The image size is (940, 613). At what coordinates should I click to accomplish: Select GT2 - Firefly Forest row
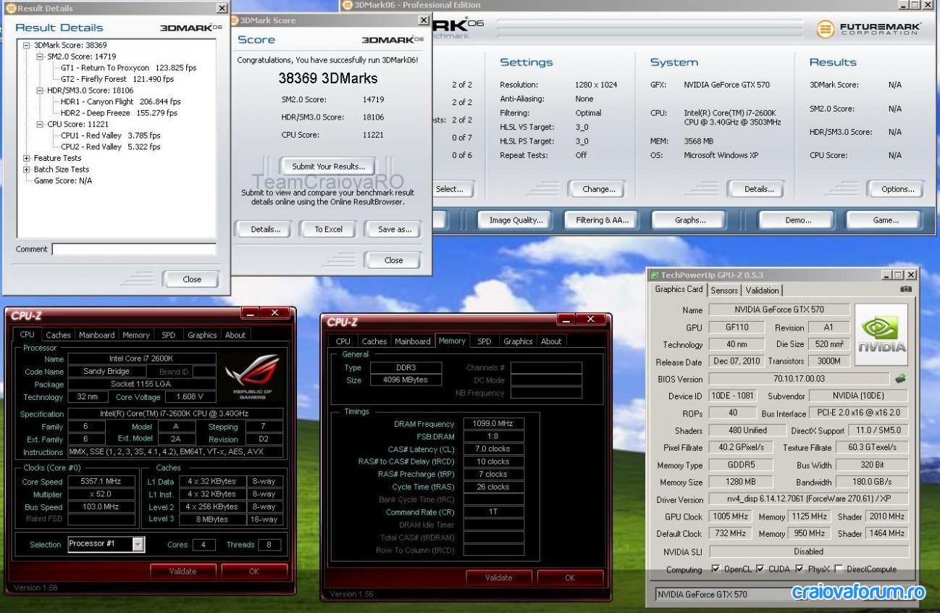pyautogui.click(x=117, y=79)
